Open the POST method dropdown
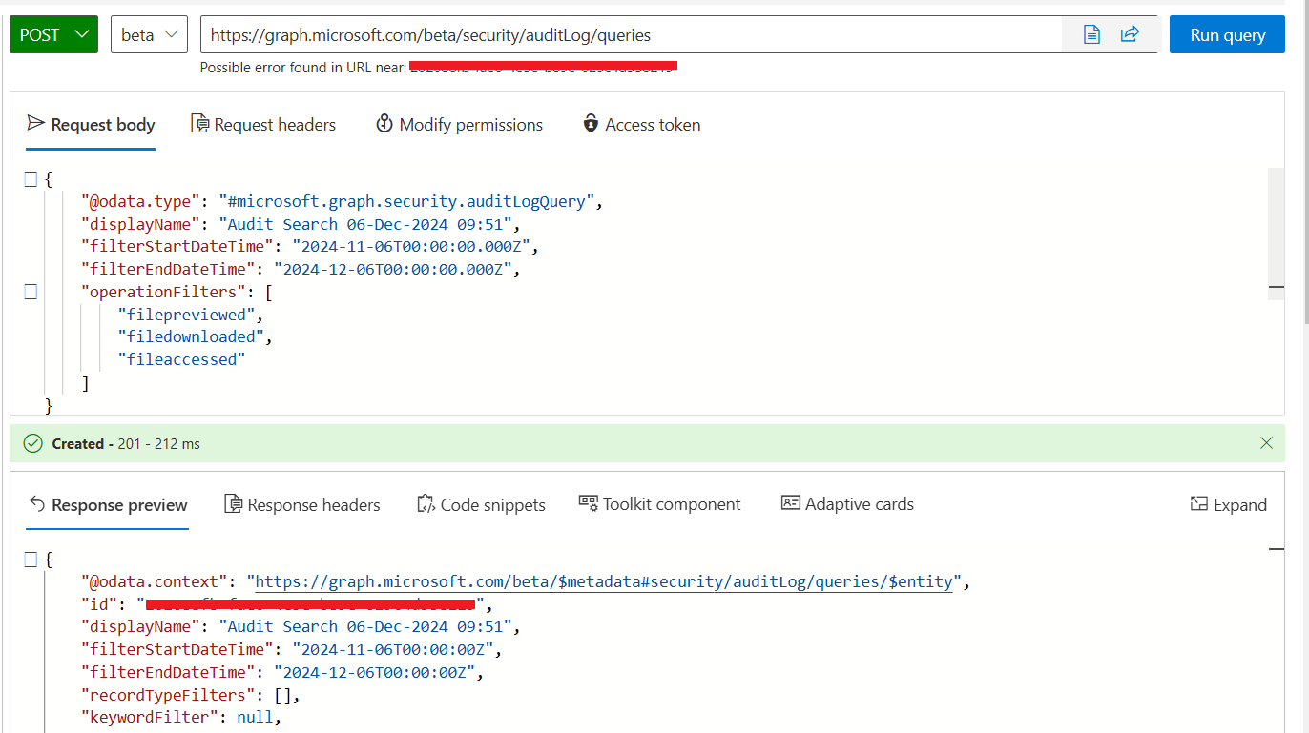Screen dimensions: 1309x733 click(x=53, y=34)
